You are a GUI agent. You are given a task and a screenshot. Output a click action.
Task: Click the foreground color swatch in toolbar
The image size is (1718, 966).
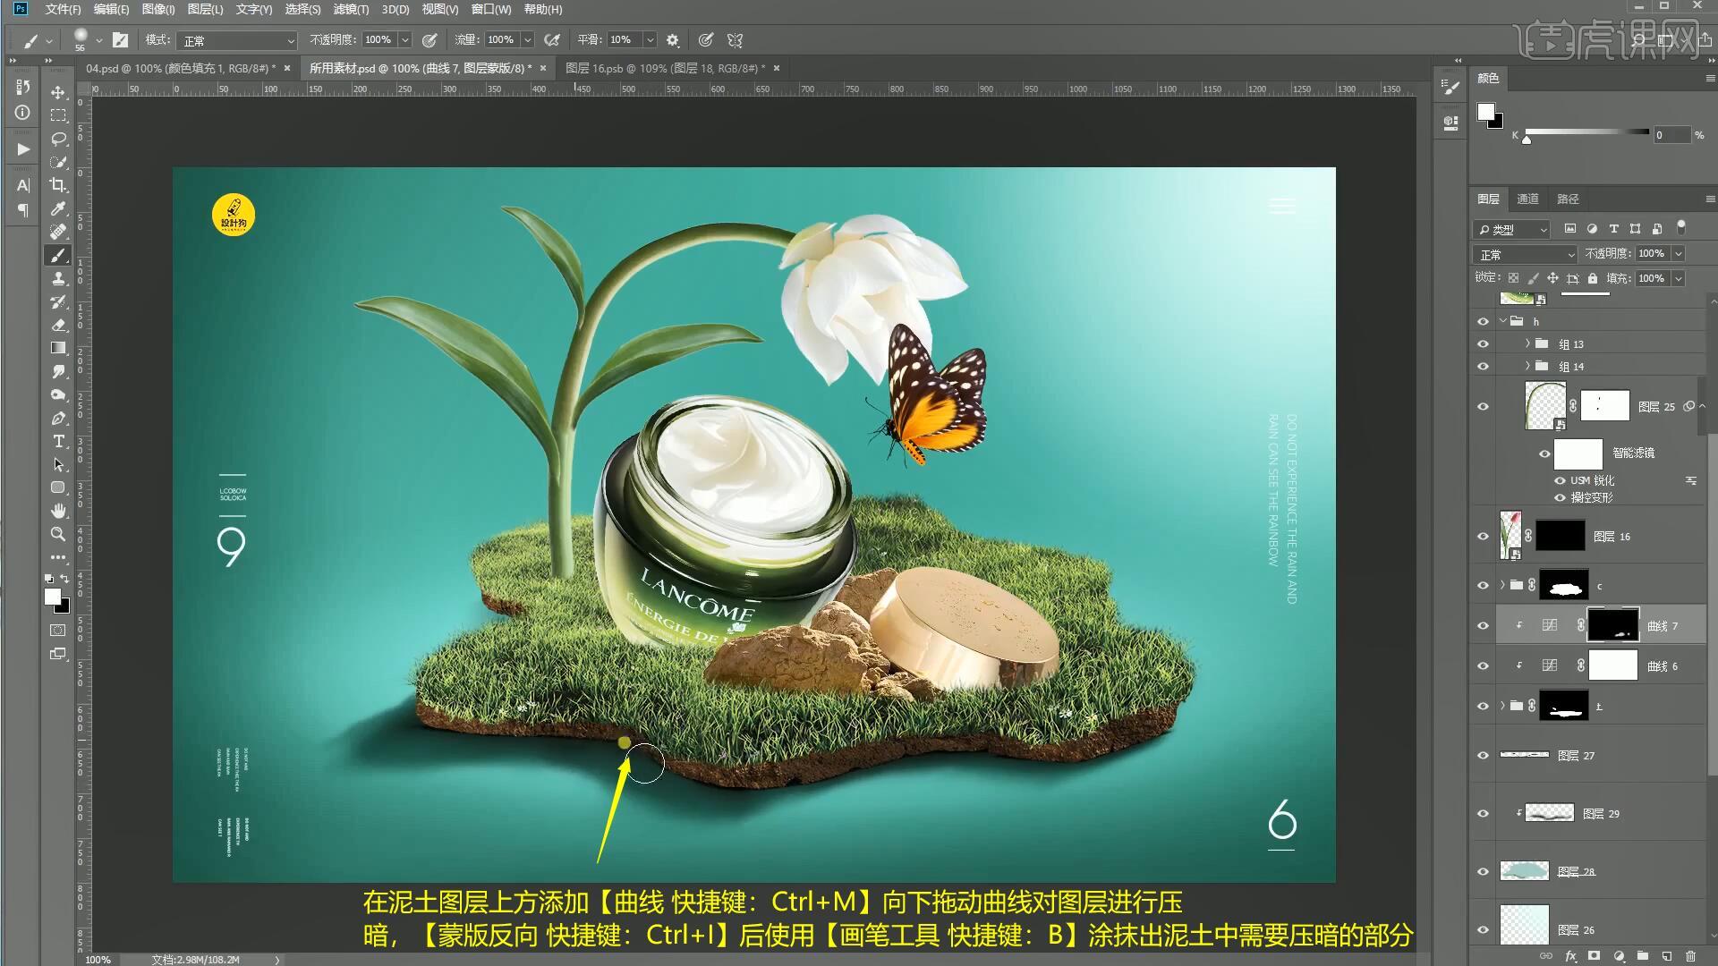coord(53,597)
